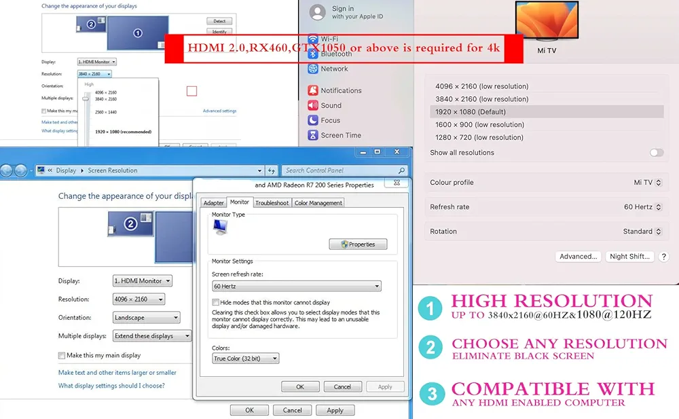Image resolution: width=679 pixels, height=419 pixels.
Task: Open Screen Time in the sidebar
Action: [340, 135]
